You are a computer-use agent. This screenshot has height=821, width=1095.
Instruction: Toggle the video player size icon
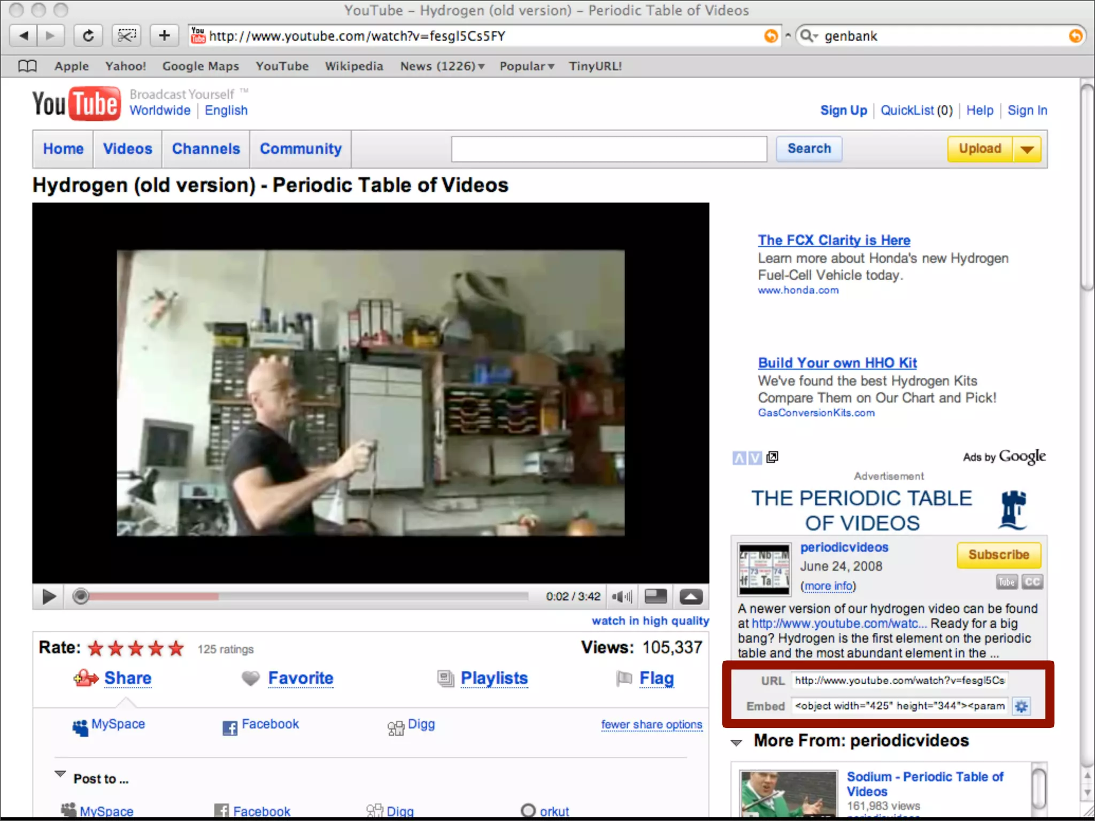(x=656, y=597)
